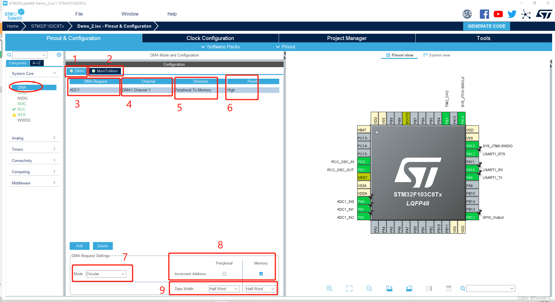This screenshot has width=555, height=302.
Task: Go to Home breadcrumb
Action: (13, 26)
